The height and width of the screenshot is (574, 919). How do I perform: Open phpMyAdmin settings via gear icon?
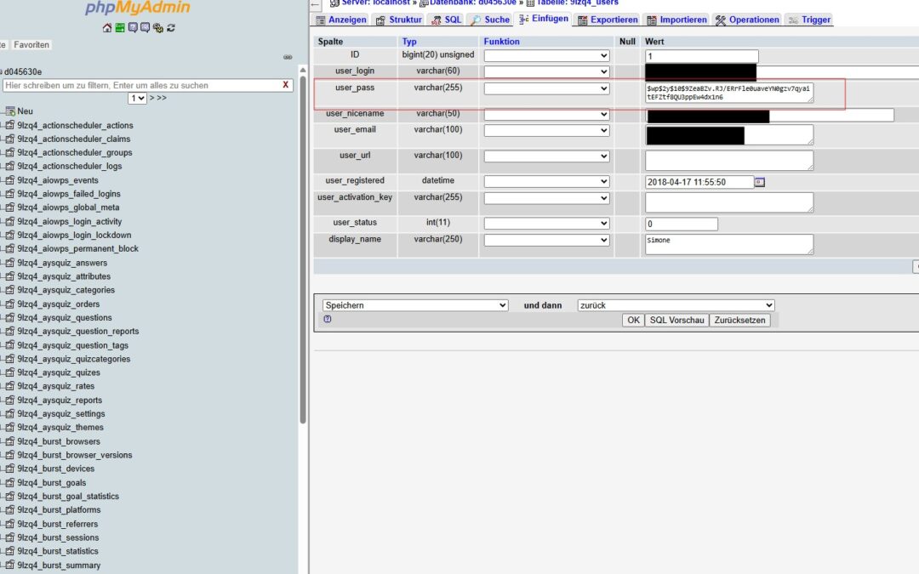pos(158,29)
